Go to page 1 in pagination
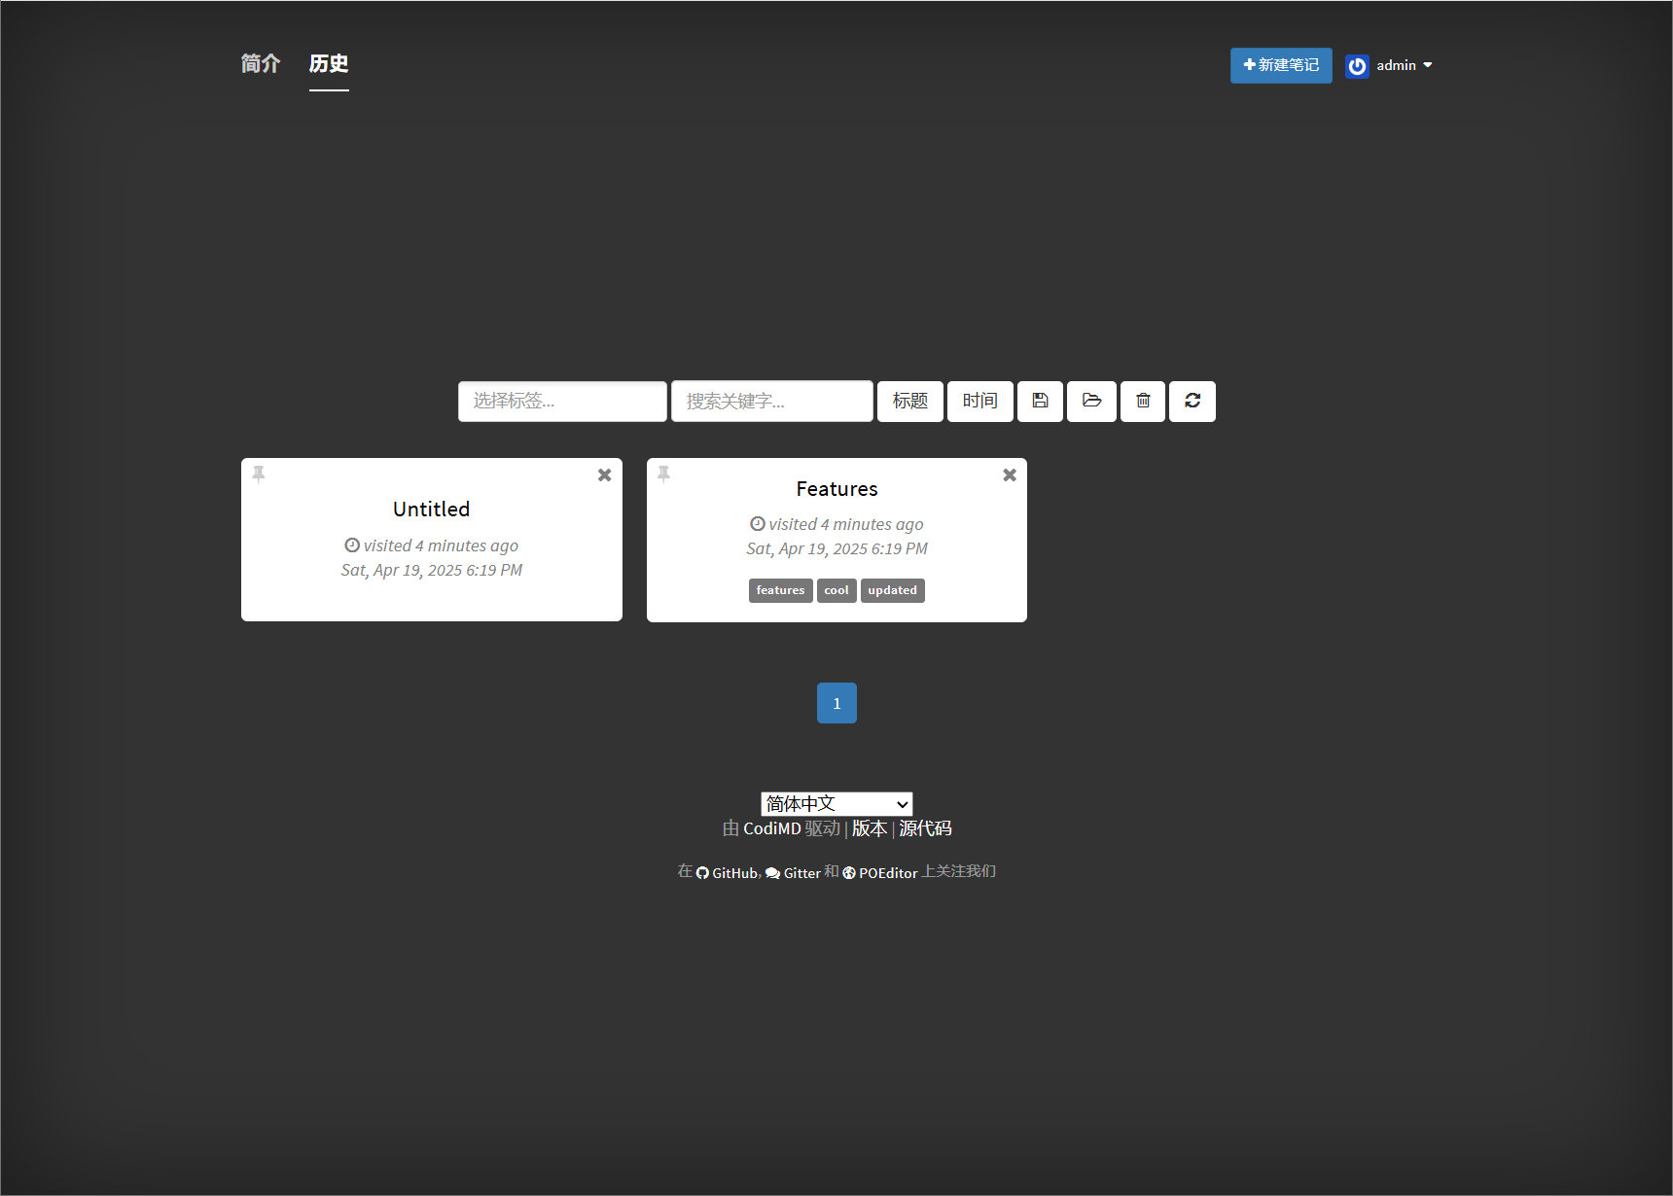This screenshot has height=1196, width=1673. pyautogui.click(x=836, y=703)
